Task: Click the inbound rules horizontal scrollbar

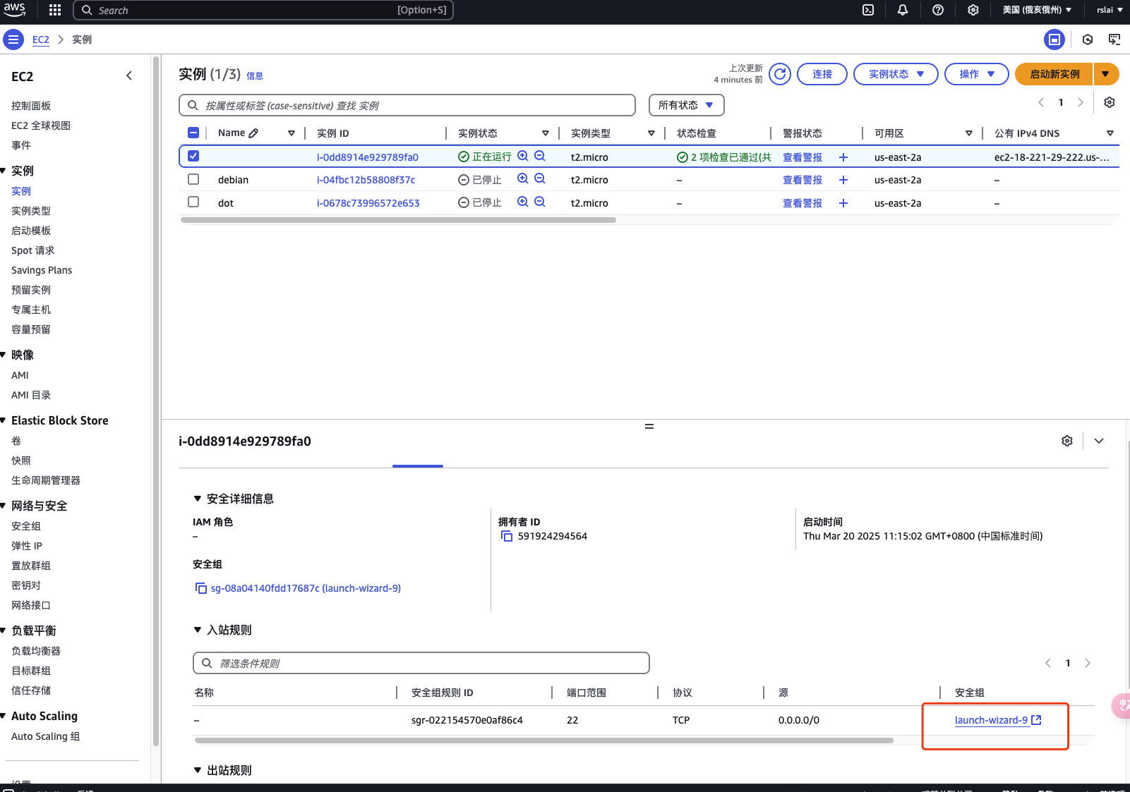Action: (544, 741)
